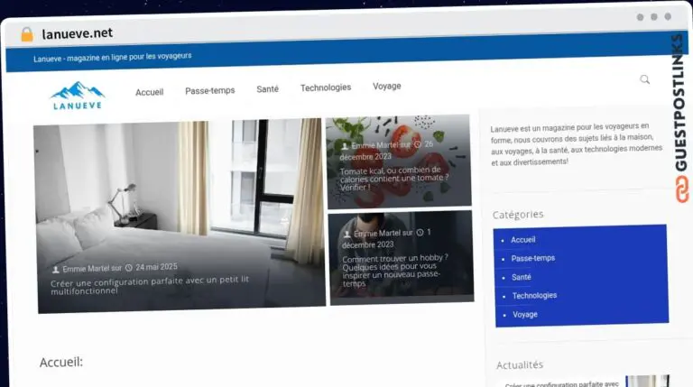Click the author icon before '24 mai 2025'
The width and height of the screenshot is (693, 387).
coord(56,269)
